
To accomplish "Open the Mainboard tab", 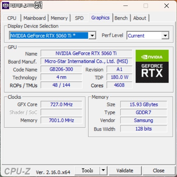I will pos(35,18).
